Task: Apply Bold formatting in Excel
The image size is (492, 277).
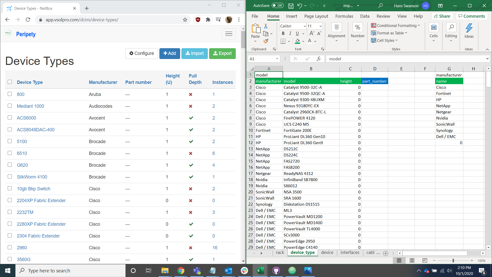Action: click(283, 33)
